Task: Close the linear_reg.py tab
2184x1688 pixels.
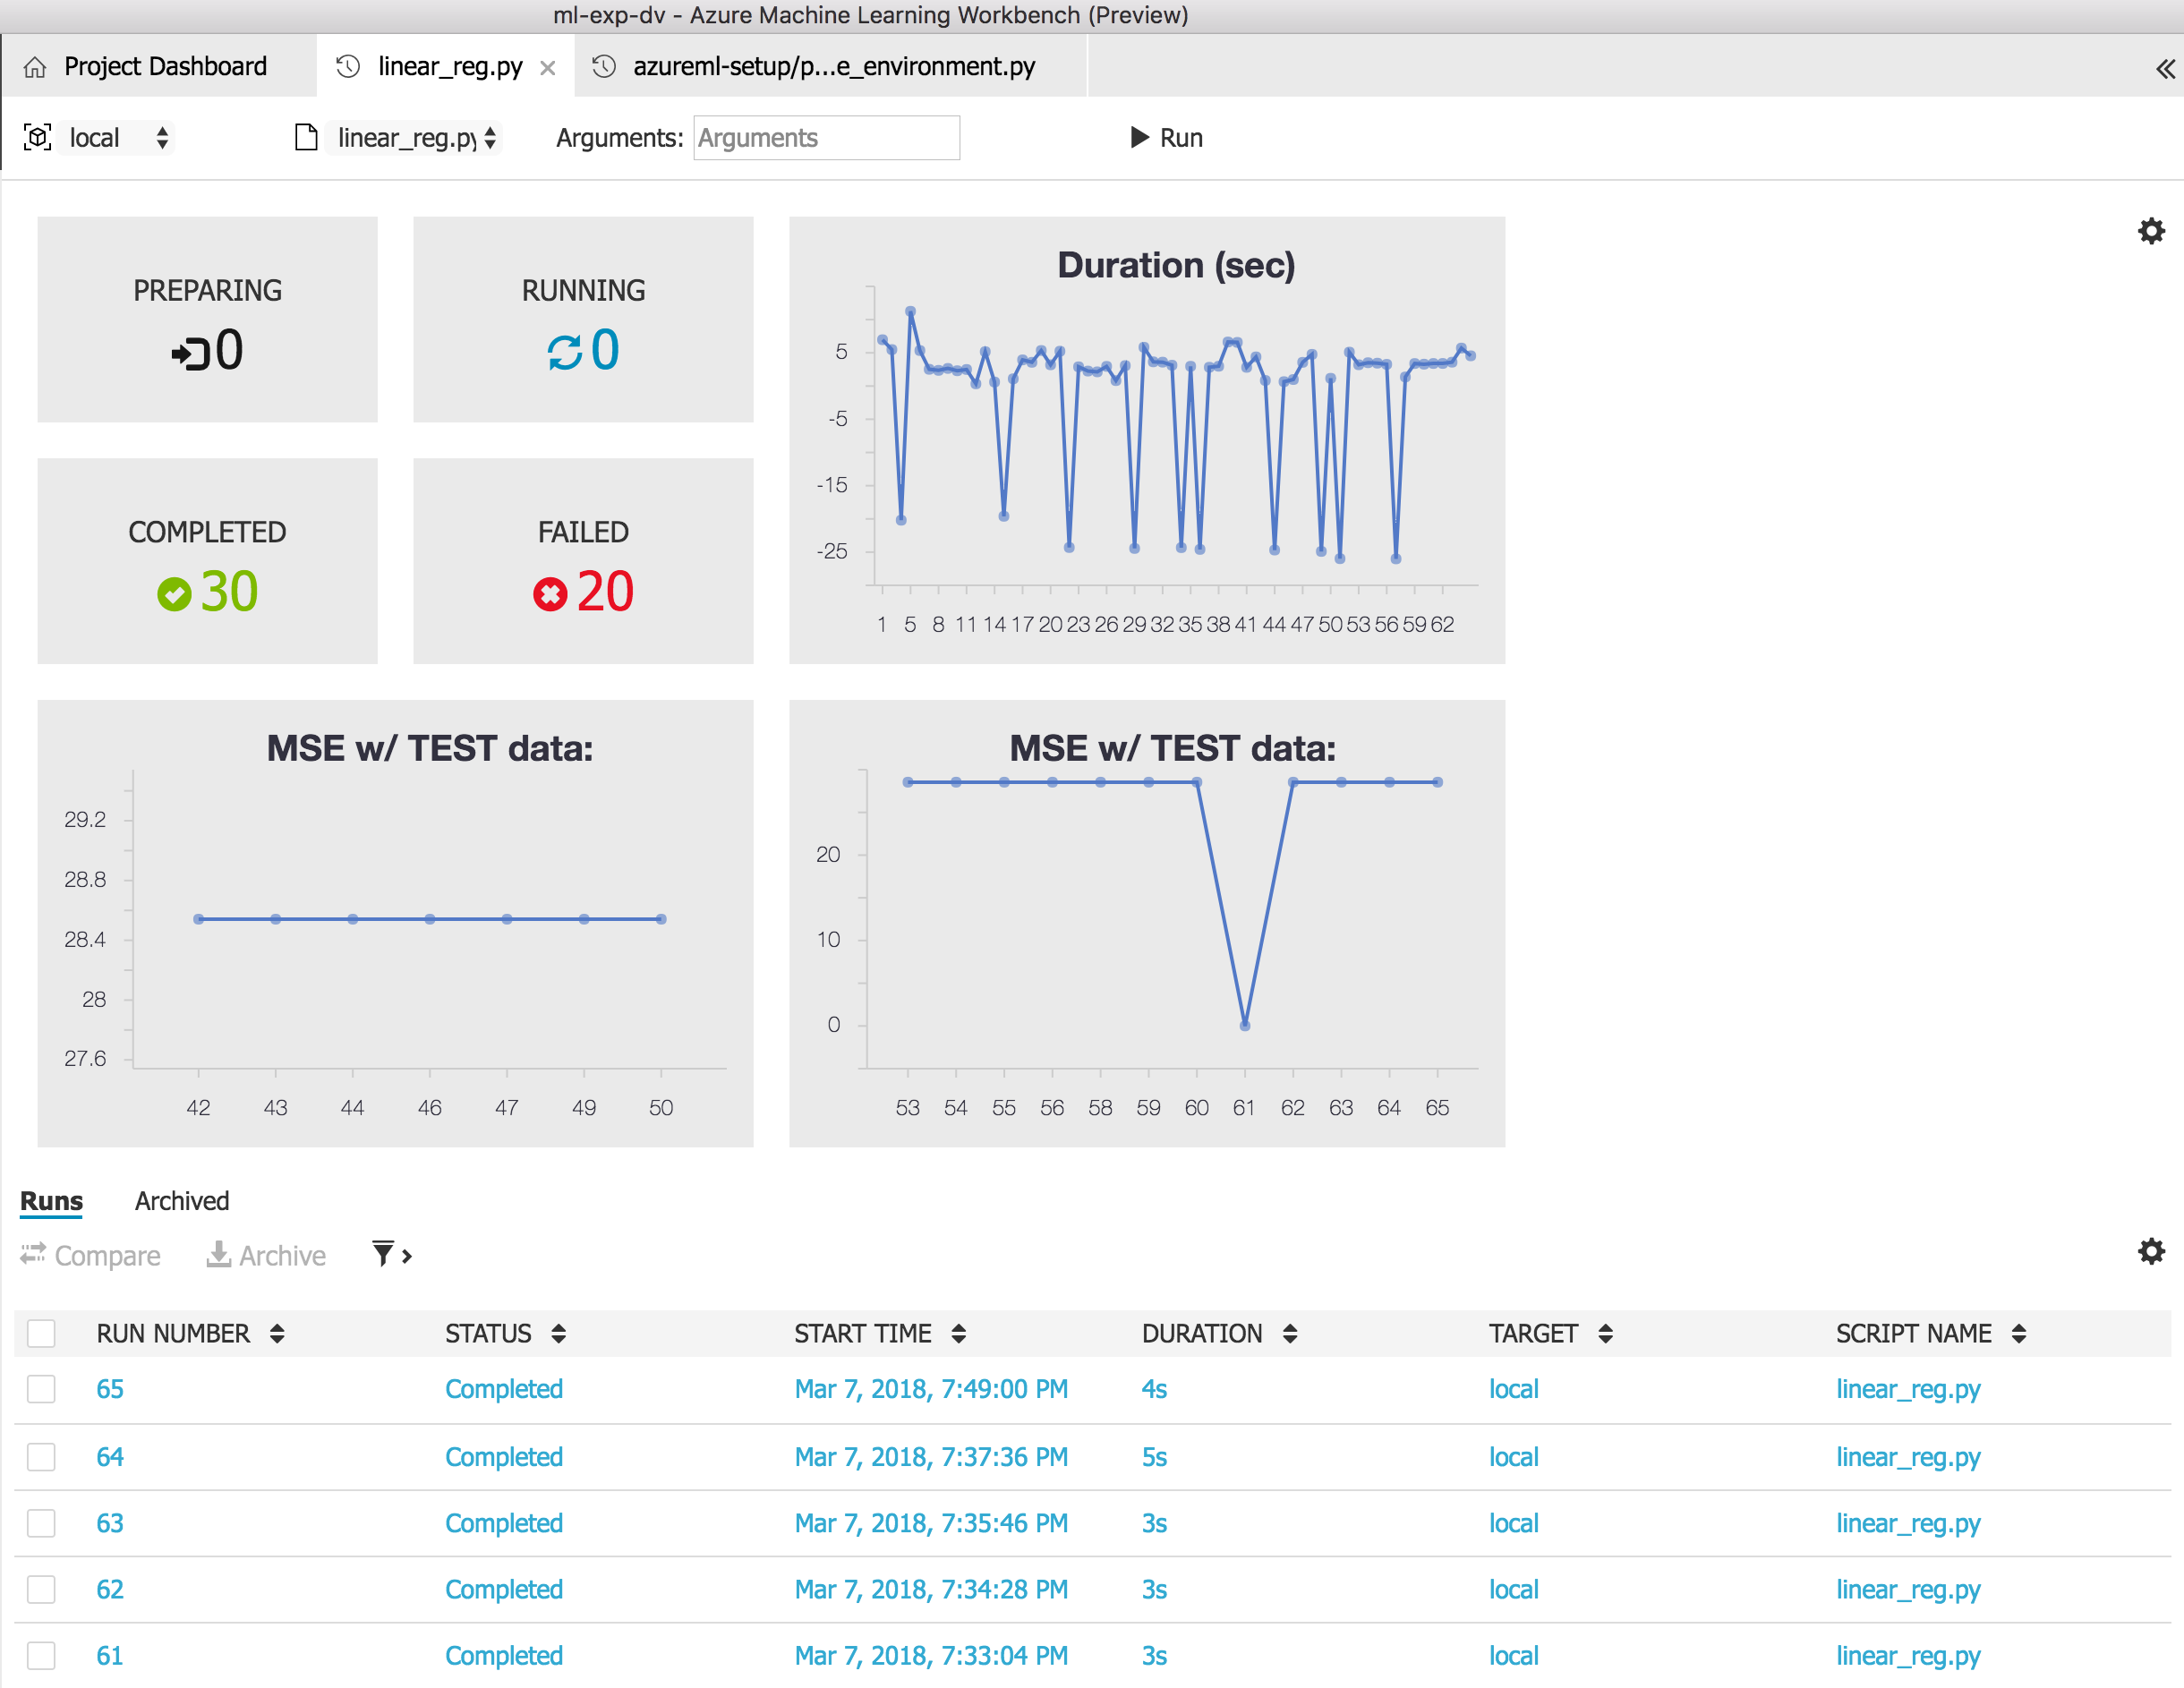Action: pyautogui.click(x=547, y=68)
